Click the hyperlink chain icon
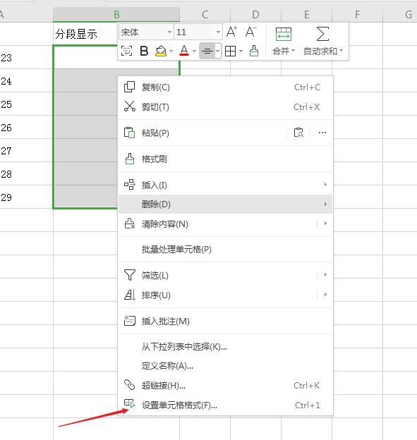The height and width of the screenshot is (440, 417). tap(129, 385)
